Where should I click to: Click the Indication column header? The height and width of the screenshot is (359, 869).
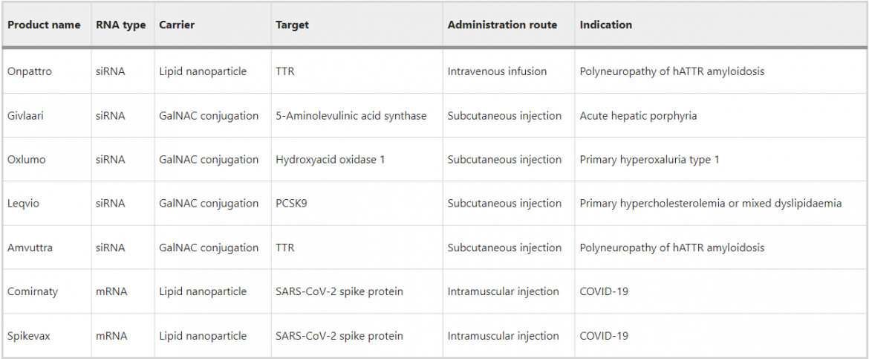(x=606, y=25)
